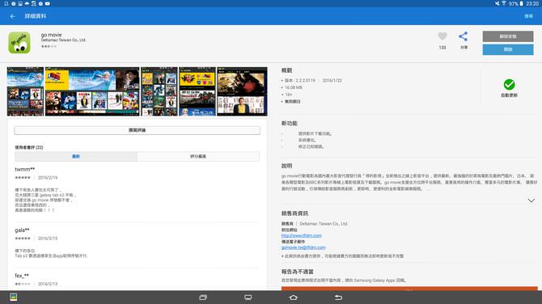Screen dimensions: 542x304
Task: Open search in the top-right header
Action: (528, 16)
